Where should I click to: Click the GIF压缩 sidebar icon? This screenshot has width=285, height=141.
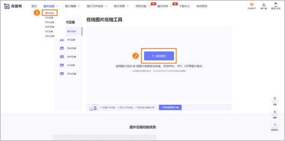(62, 65)
